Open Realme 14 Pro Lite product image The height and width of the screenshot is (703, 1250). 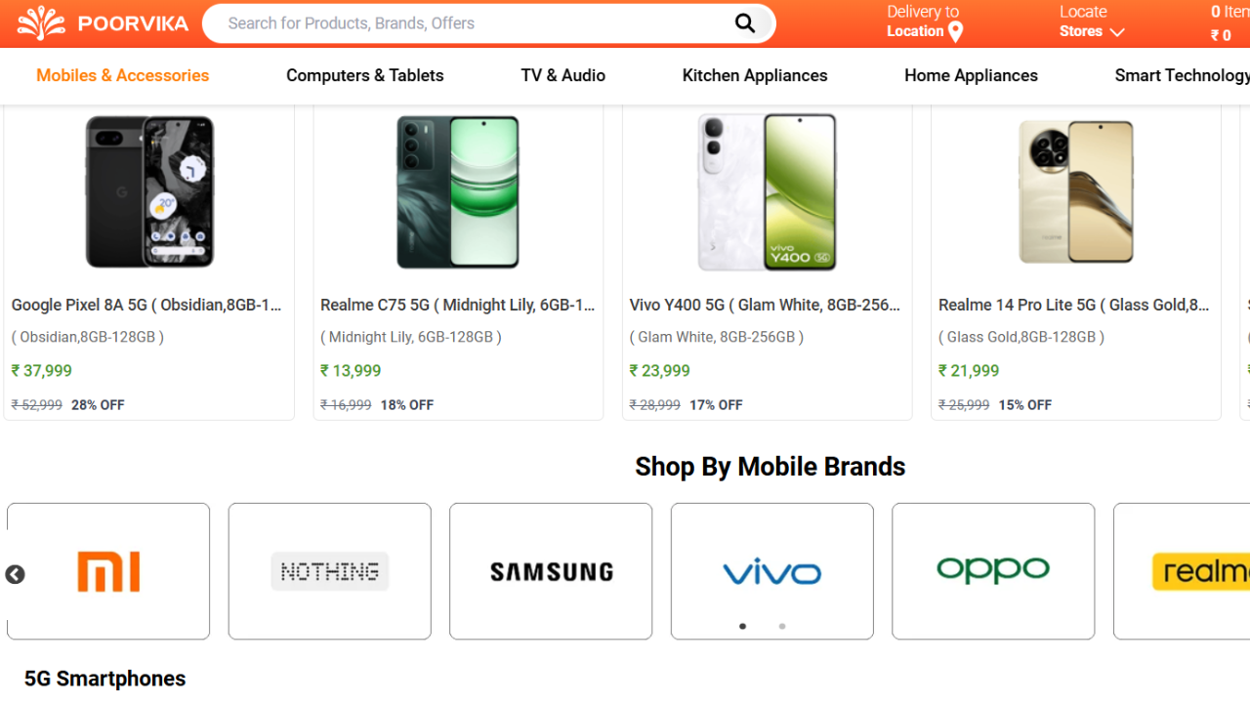click(x=1075, y=191)
